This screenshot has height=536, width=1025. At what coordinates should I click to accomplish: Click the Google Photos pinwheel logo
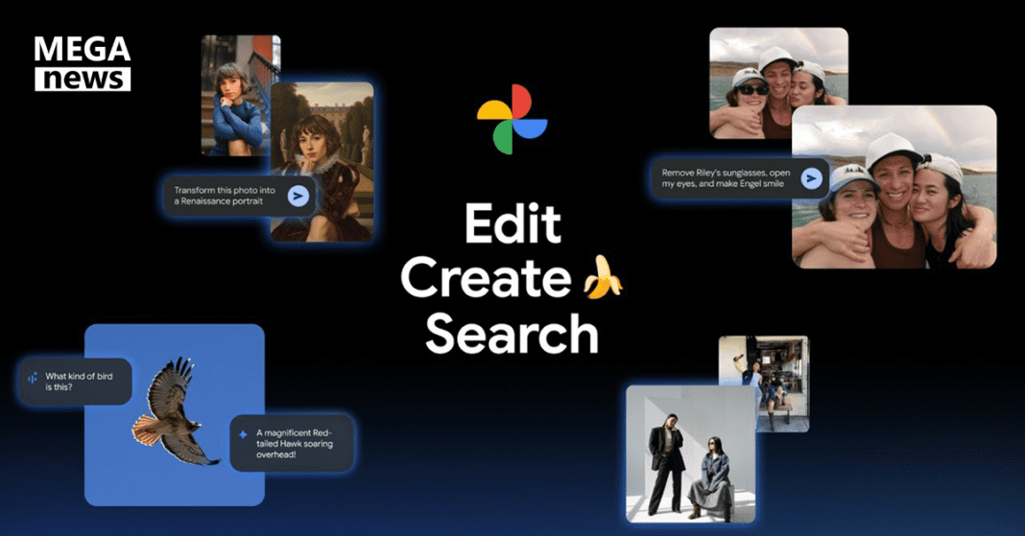pyautogui.click(x=512, y=119)
